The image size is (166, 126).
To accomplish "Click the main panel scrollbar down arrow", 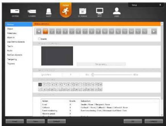I will click(x=162, y=115).
